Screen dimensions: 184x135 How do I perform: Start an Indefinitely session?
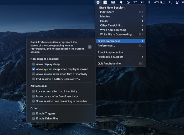coord(120,12)
